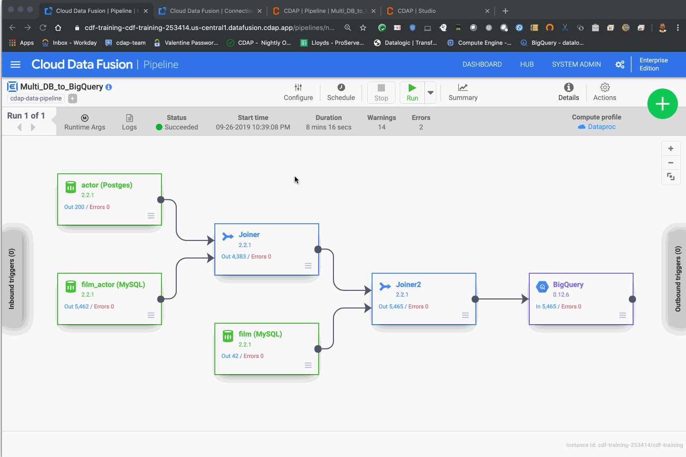This screenshot has width=686, height=457.
Task: Click the Joiner node title
Action: tap(249, 235)
